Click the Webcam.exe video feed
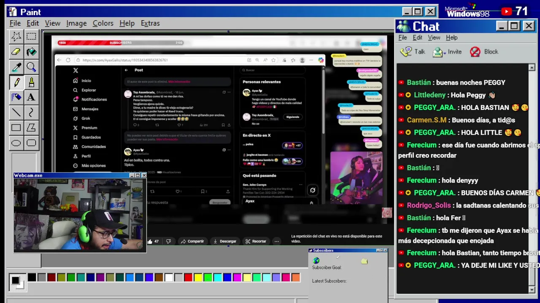540x303 pixels. point(80,215)
